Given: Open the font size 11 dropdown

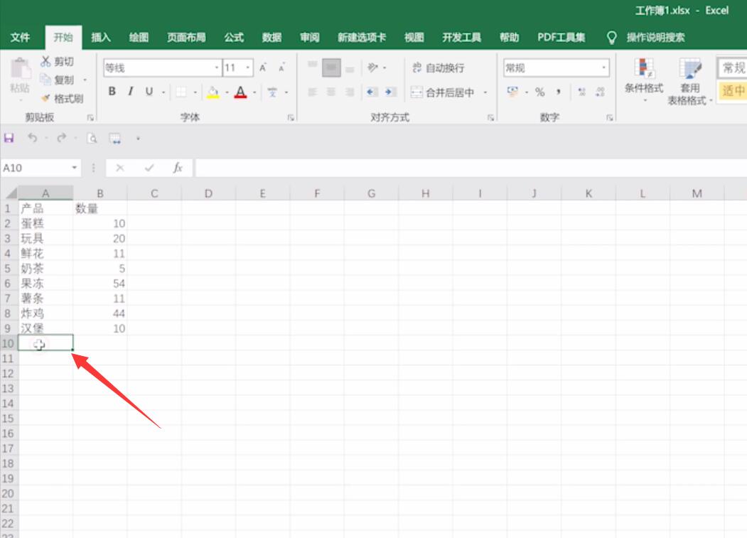Looking at the screenshot, I should coord(248,68).
